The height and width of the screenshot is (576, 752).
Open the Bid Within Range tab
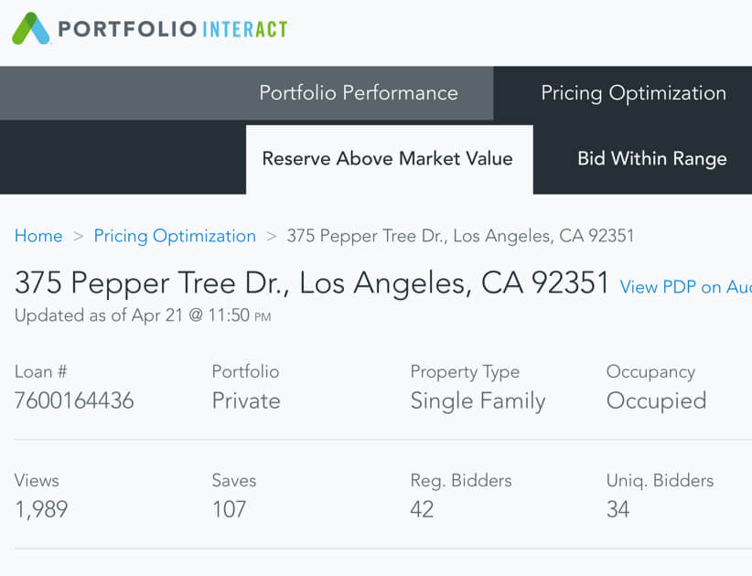(x=651, y=159)
